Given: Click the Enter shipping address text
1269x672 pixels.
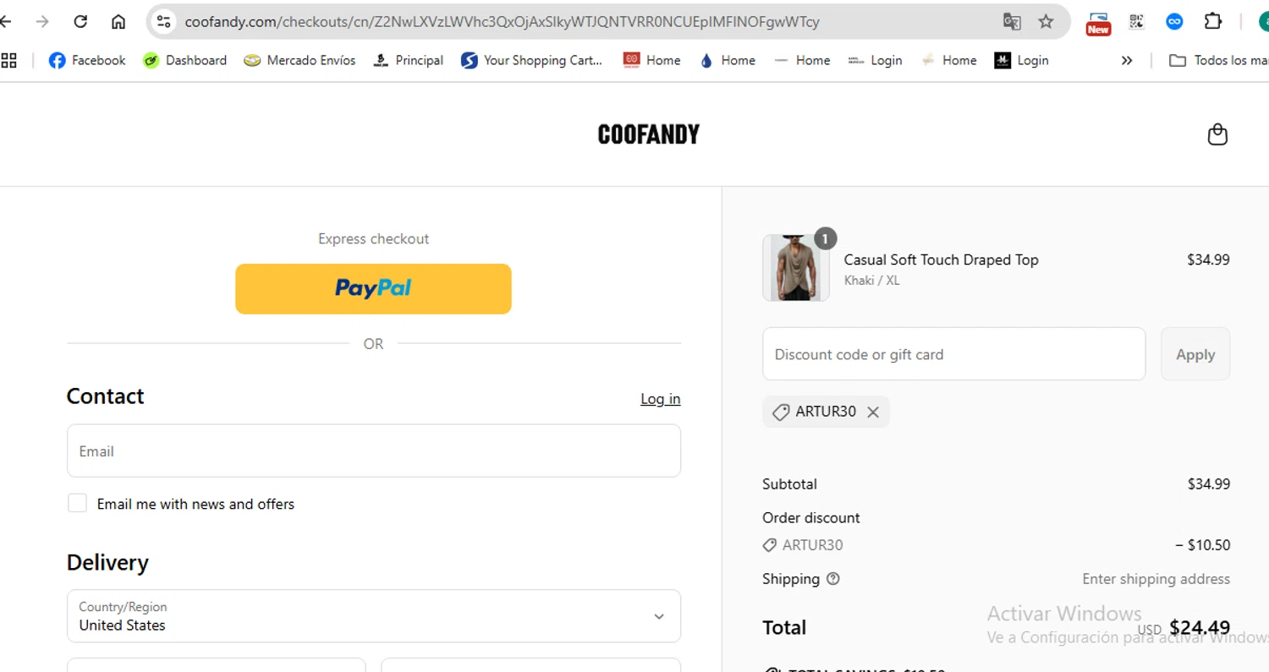Looking at the screenshot, I should [1156, 579].
